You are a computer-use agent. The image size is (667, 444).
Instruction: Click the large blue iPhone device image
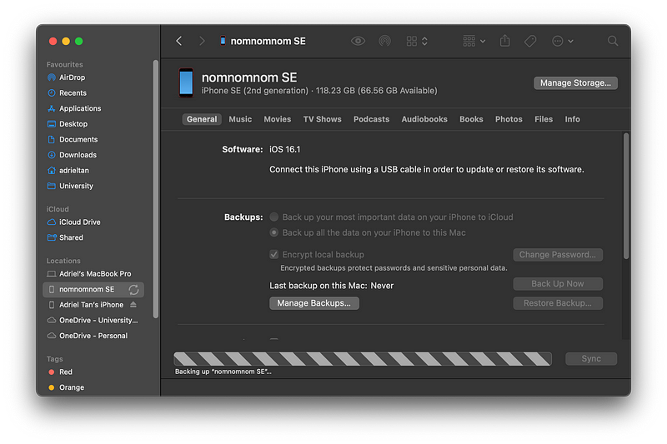click(186, 82)
